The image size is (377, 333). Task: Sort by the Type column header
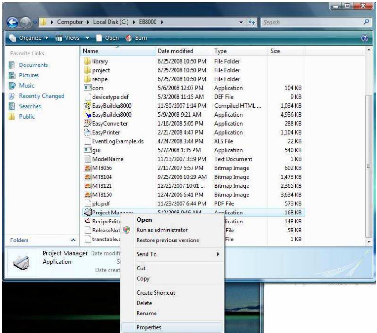click(239, 51)
